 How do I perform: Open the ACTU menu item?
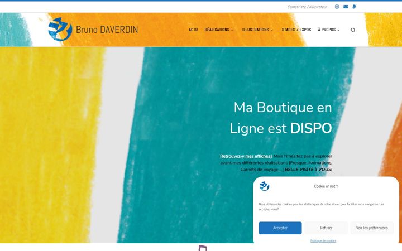coord(193,30)
